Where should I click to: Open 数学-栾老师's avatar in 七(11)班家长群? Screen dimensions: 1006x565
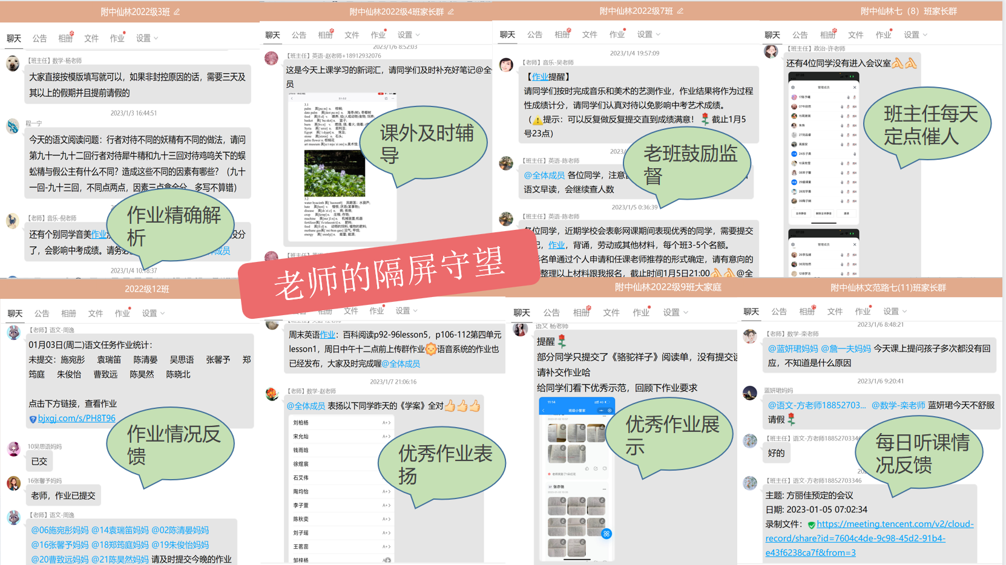750,337
